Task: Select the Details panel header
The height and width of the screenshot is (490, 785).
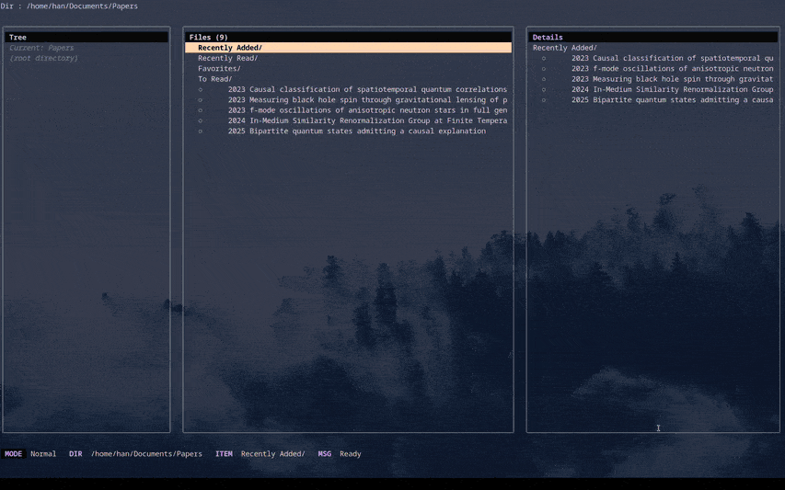Action: click(548, 38)
